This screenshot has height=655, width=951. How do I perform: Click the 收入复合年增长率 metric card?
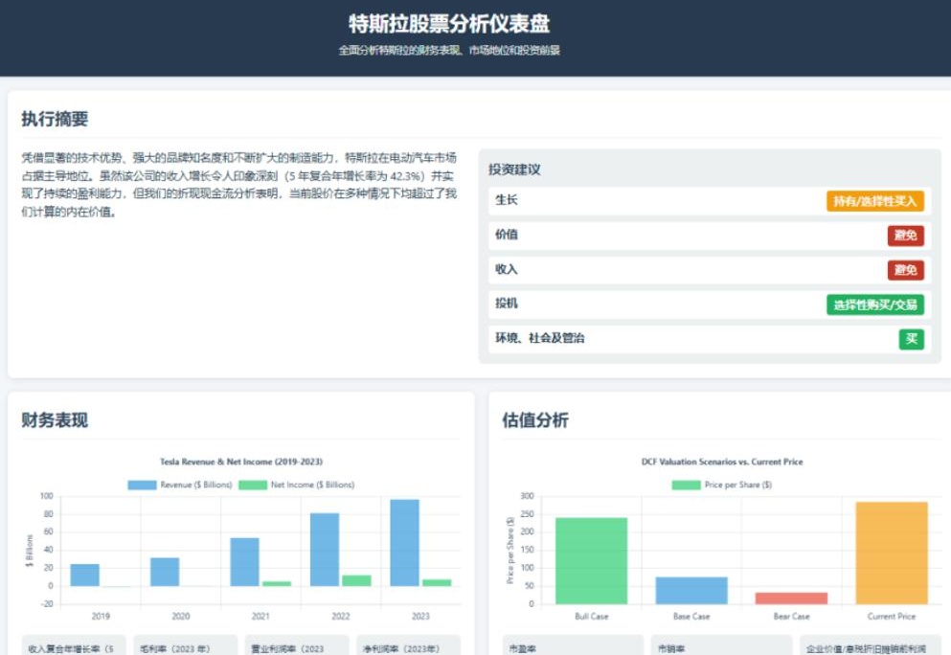(74, 645)
